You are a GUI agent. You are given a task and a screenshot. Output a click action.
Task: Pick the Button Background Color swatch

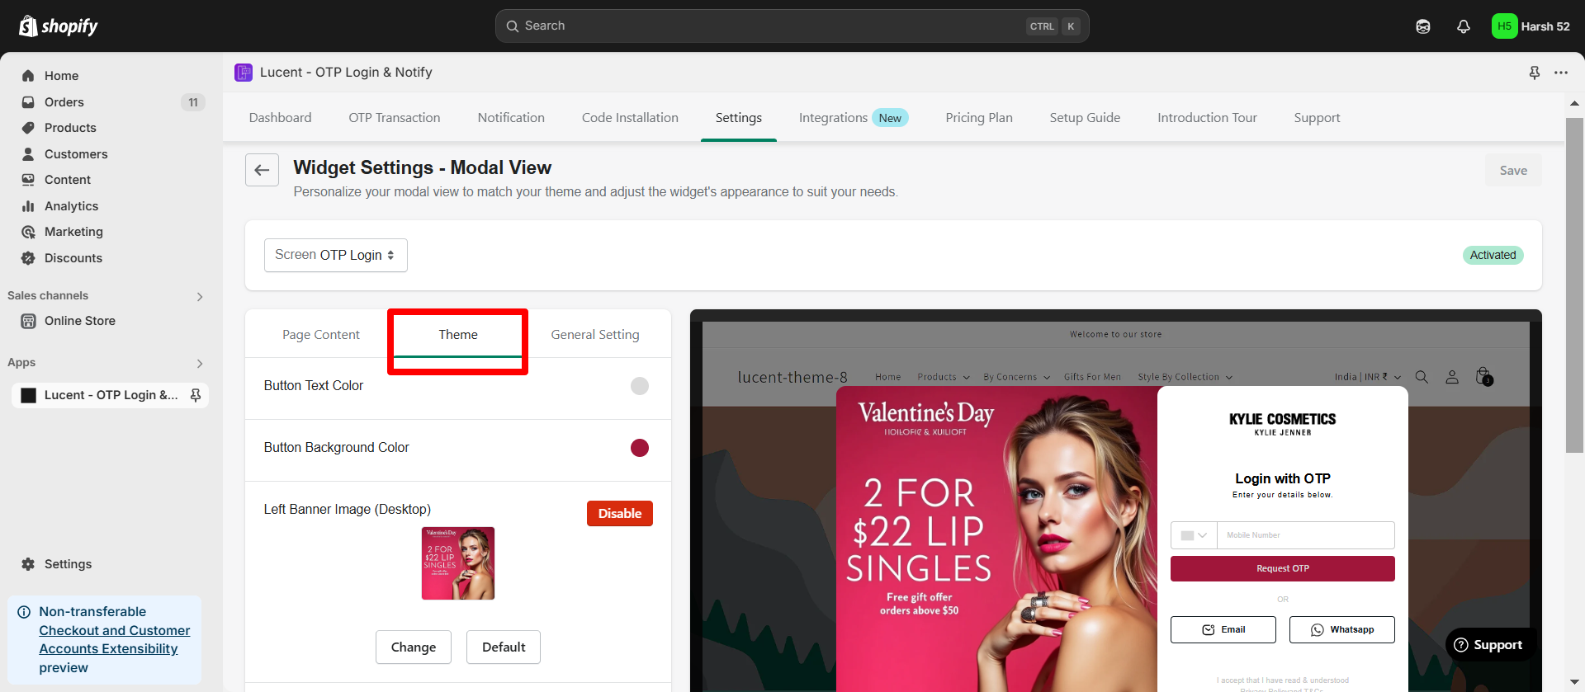pyautogui.click(x=640, y=448)
